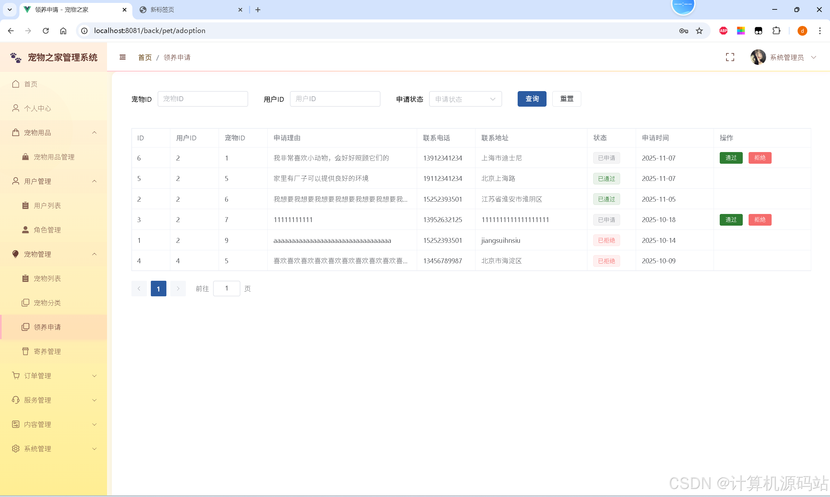Image resolution: width=830 pixels, height=497 pixels.
Task: Click the colorful grid extension icon
Action: tap(740, 31)
